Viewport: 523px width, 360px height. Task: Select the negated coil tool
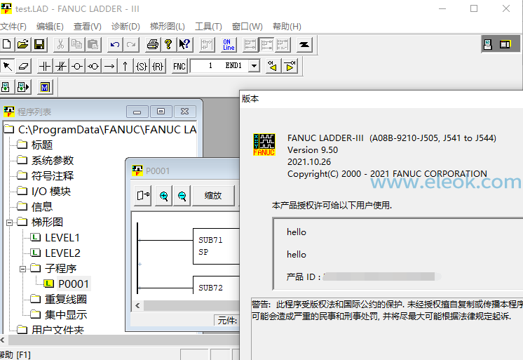(93, 66)
